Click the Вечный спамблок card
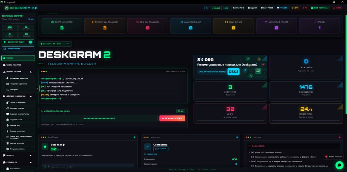 pyautogui.click(x=148, y=26)
